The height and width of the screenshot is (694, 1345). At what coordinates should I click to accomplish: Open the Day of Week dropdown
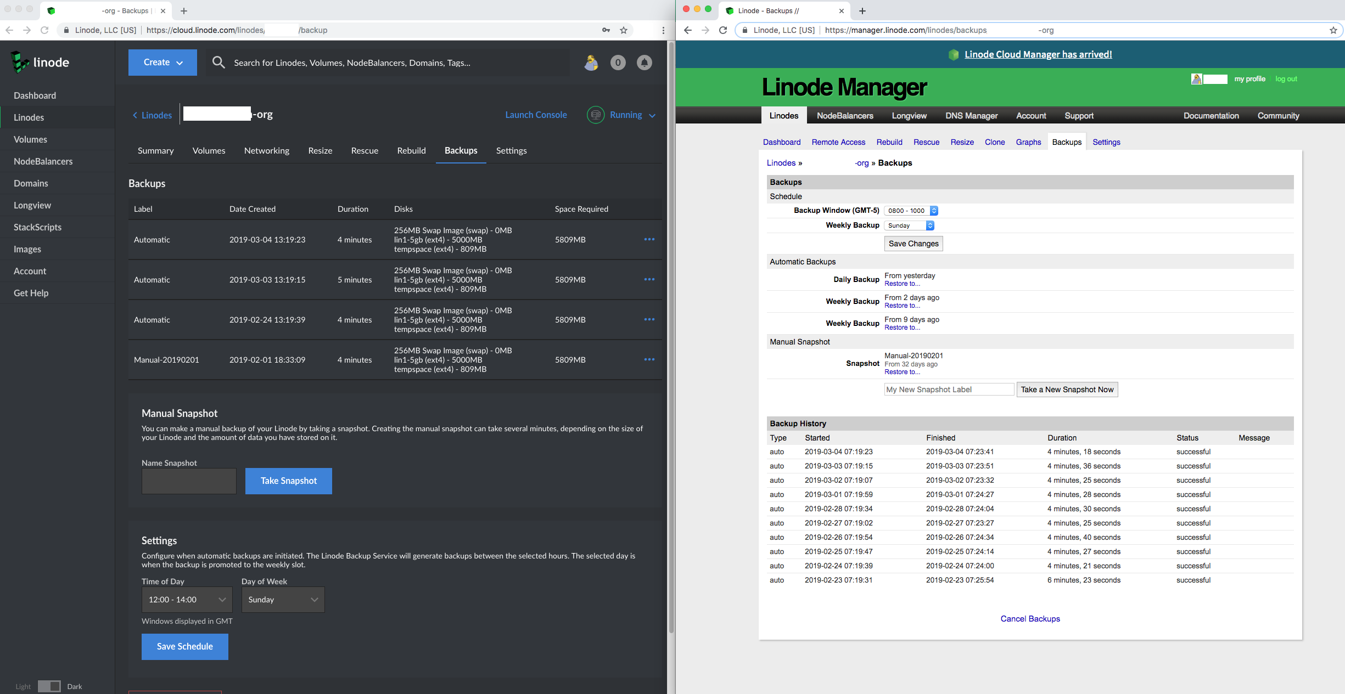pyautogui.click(x=283, y=600)
